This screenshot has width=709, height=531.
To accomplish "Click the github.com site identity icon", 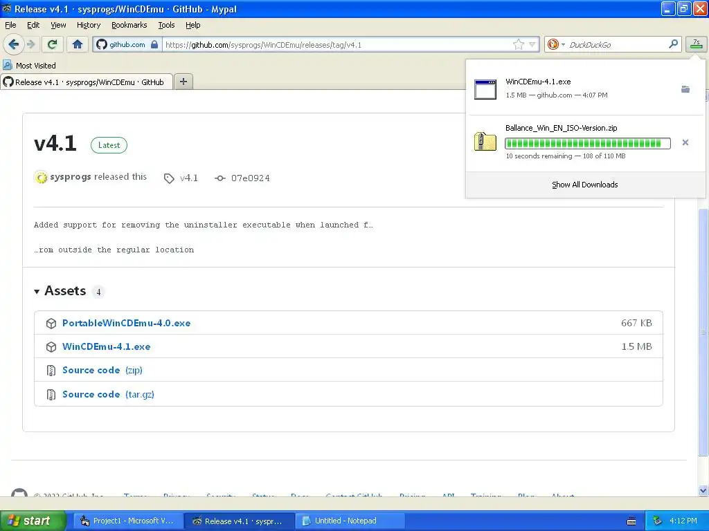I will click(x=127, y=44).
